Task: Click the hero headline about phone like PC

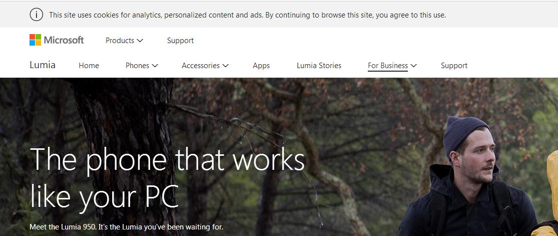Action: 167,177
